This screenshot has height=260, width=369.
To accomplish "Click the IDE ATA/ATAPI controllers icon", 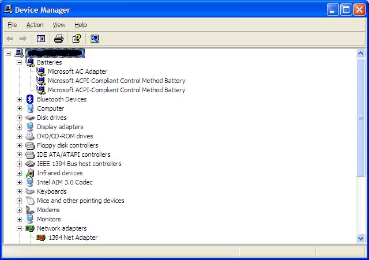I will (x=30, y=155).
